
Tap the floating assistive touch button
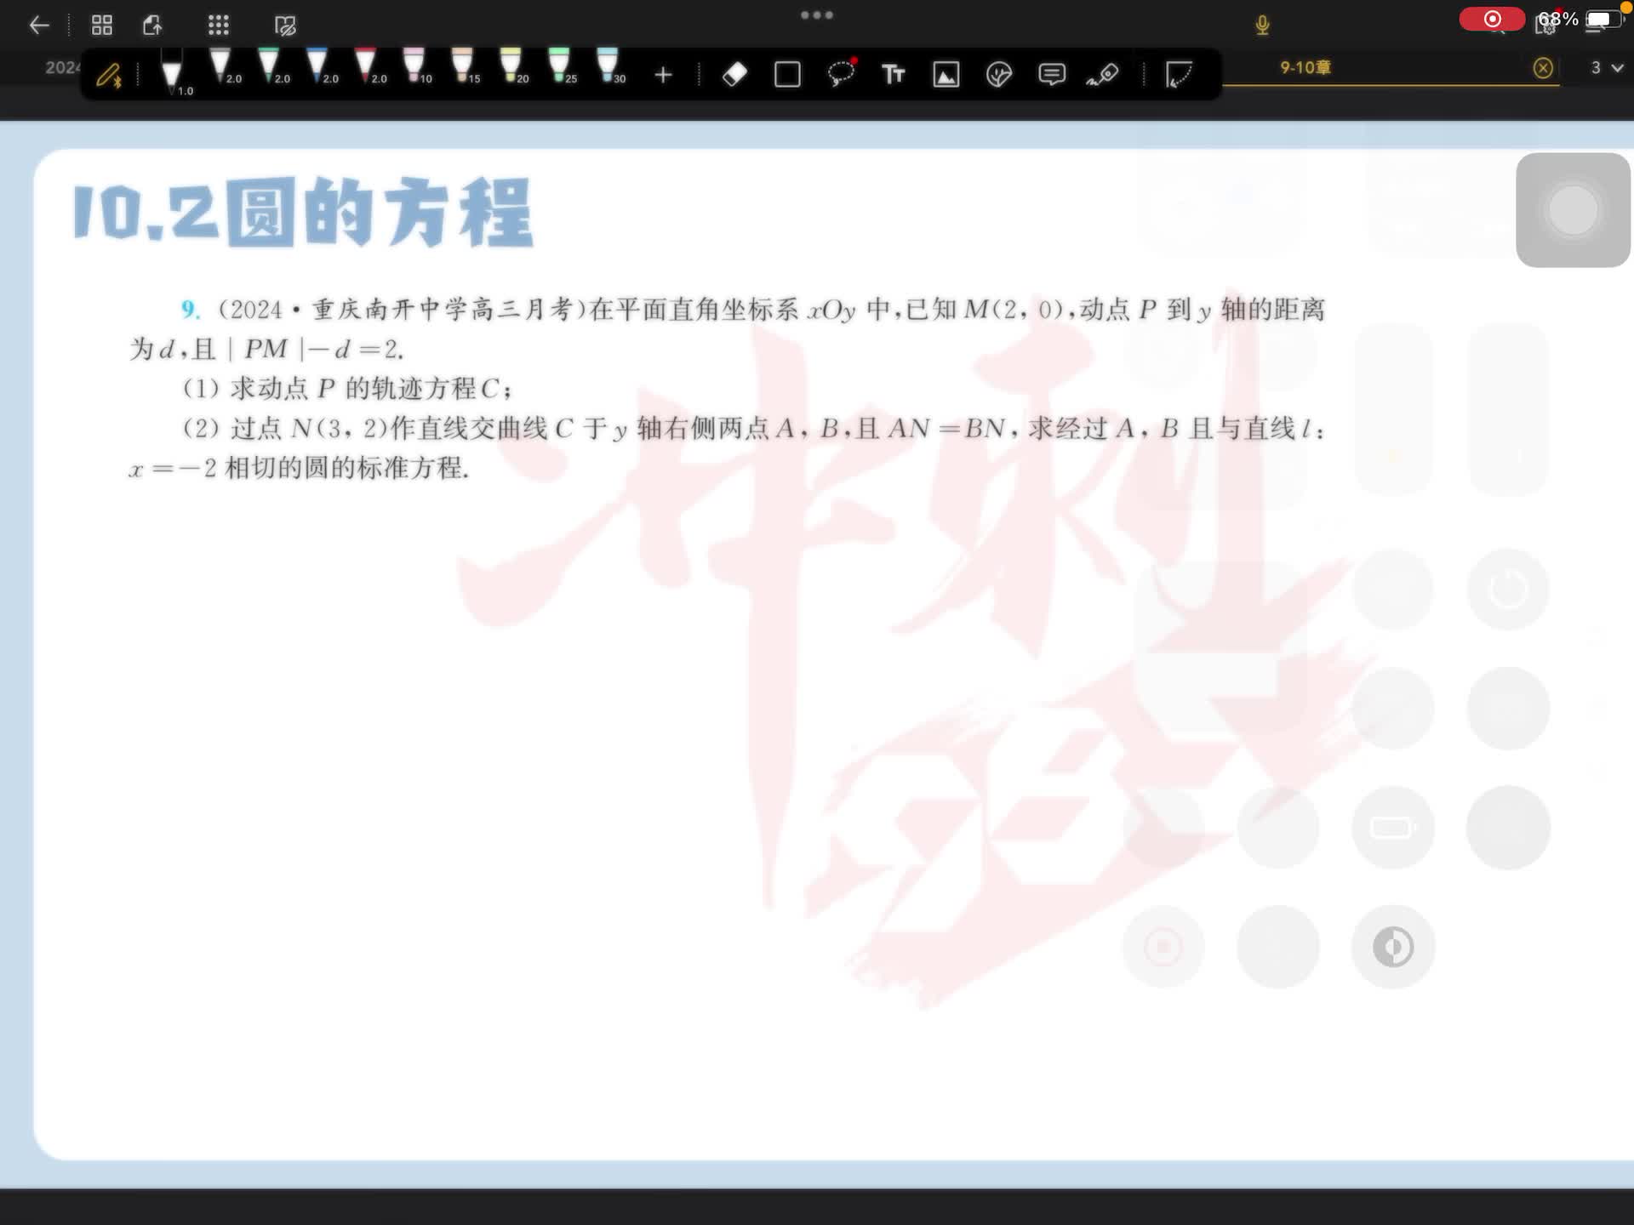[1572, 210]
